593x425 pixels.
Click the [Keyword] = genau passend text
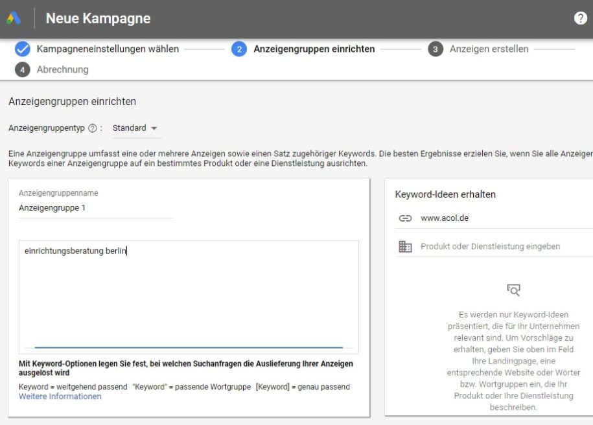coord(303,387)
